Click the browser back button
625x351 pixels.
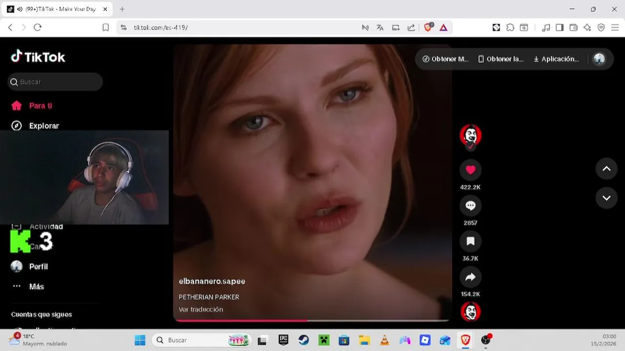pos(10,28)
